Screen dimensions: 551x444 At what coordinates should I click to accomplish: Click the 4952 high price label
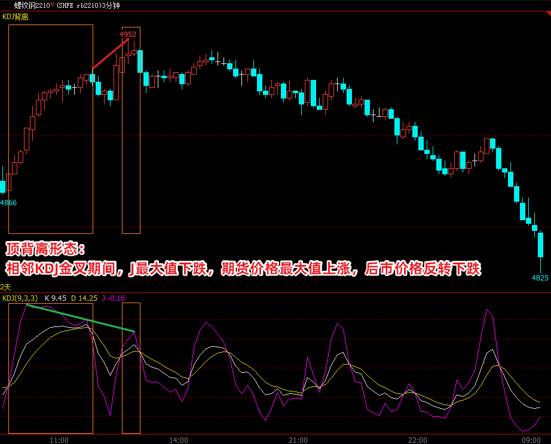(127, 35)
